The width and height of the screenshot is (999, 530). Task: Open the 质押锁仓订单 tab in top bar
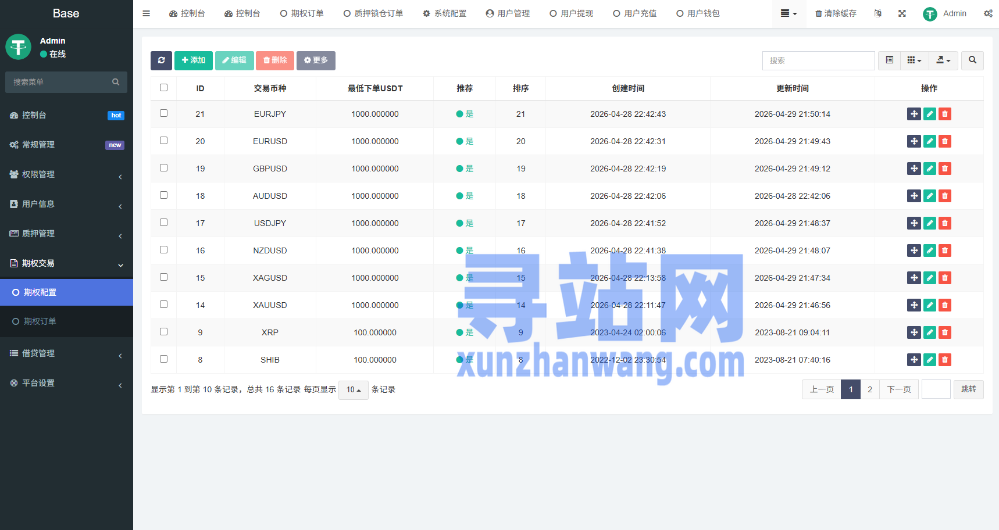pos(373,13)
